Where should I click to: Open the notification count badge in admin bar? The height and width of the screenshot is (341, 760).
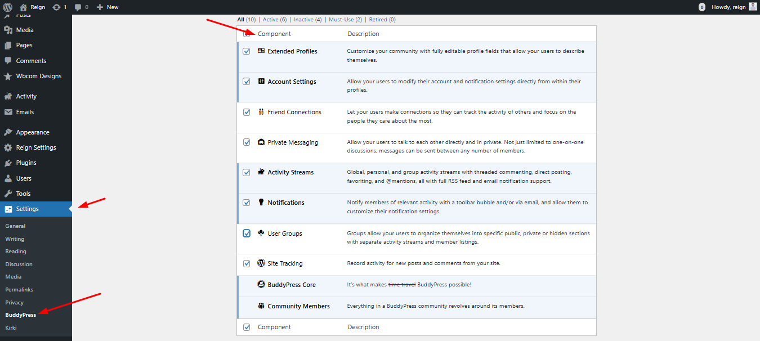point(701,7)
